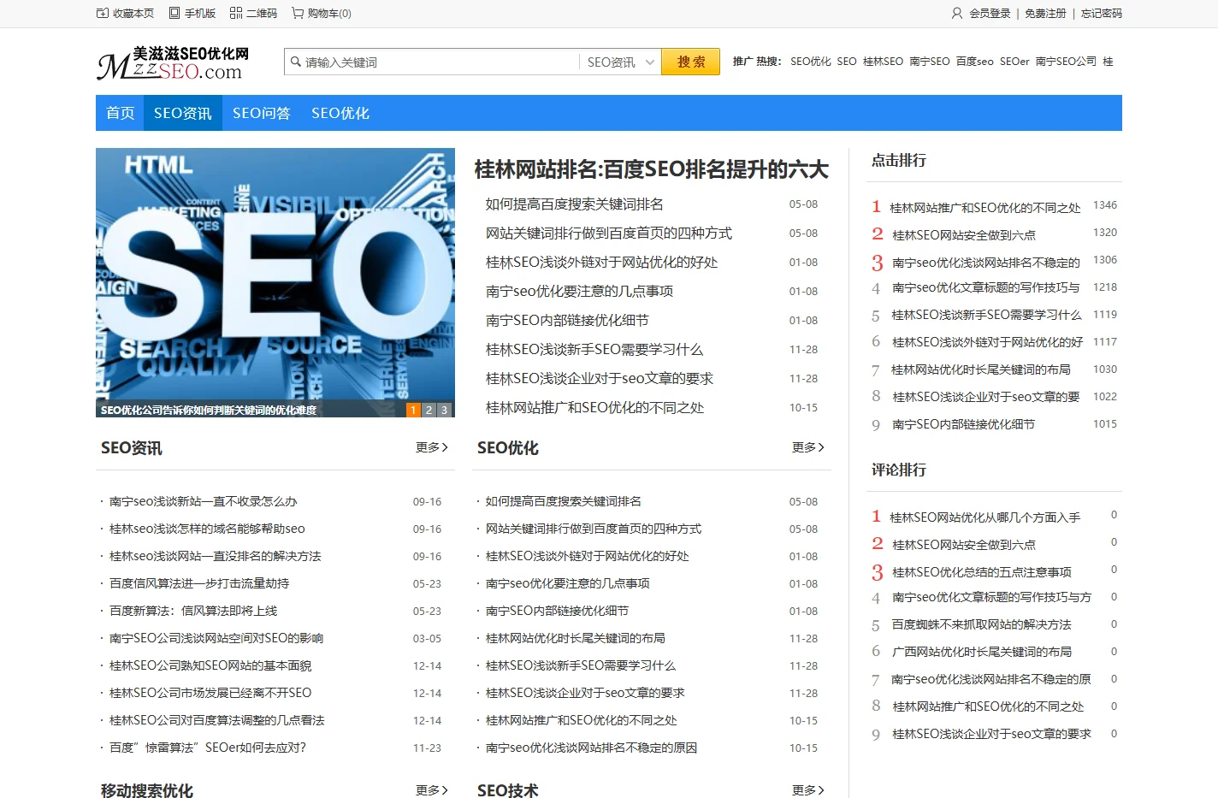Screen dimensions: 1218x798
Task: Open the 购物车 shopping cart icon
Action: (x=298, y=13)
